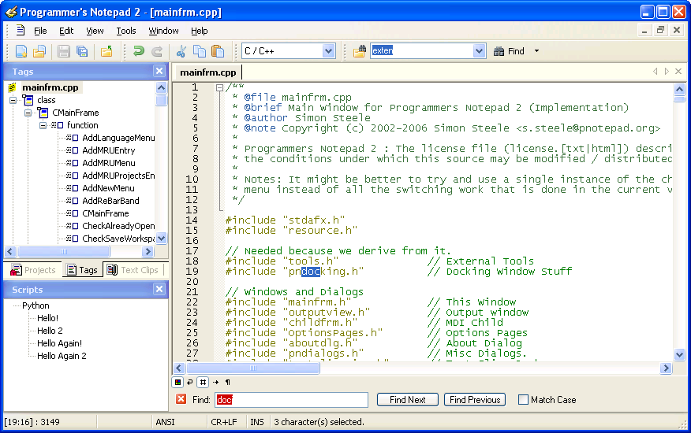Open the Tools menu
The height and width of the screenshot is (433, 691).
(126, 31)
